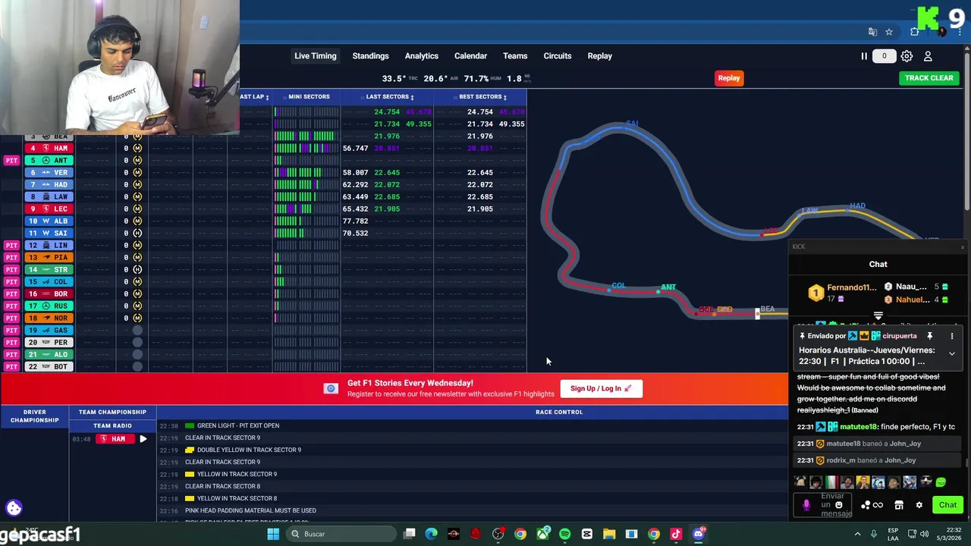Open the user account icon
Viewport: 971px width, 546px height.
pos(928,56)
